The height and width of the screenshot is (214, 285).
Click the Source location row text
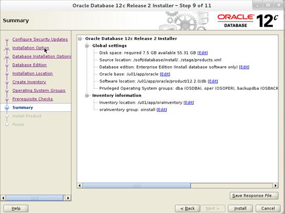[x=160, y=60]
